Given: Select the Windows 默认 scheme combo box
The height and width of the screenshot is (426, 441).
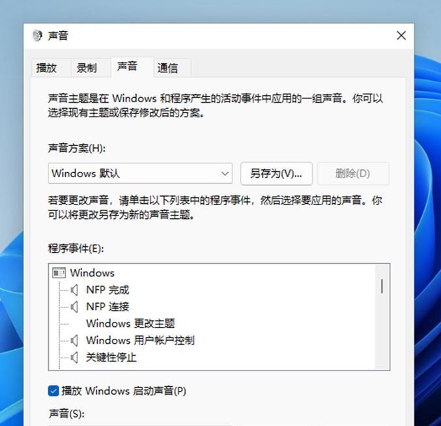Looking at the screenshot, I should [x=140, y=173].
